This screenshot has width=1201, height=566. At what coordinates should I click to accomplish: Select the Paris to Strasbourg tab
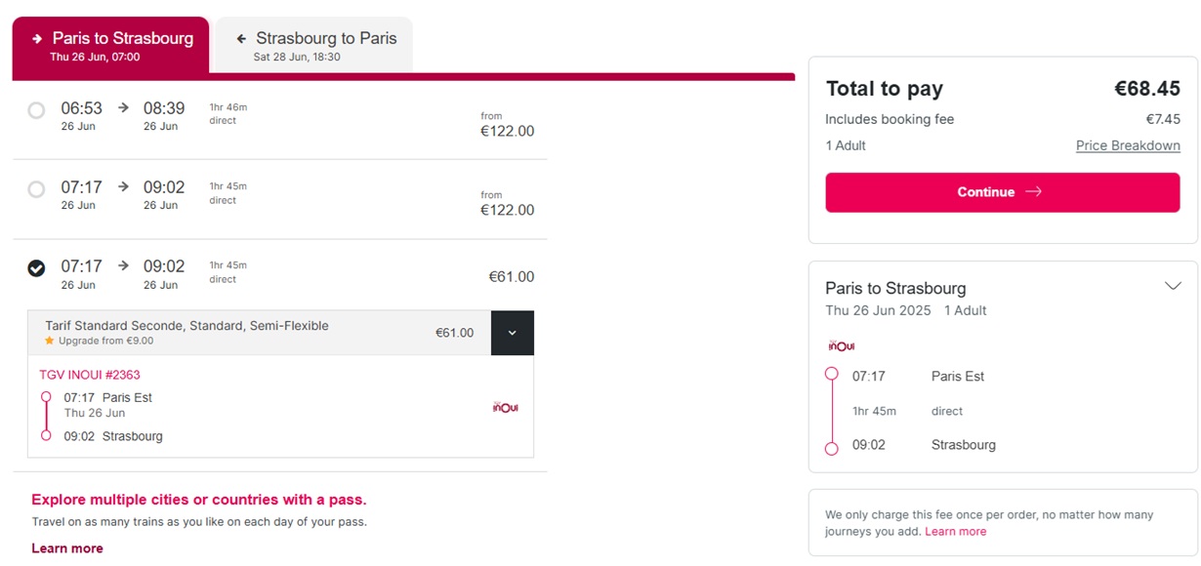(110, 45)
